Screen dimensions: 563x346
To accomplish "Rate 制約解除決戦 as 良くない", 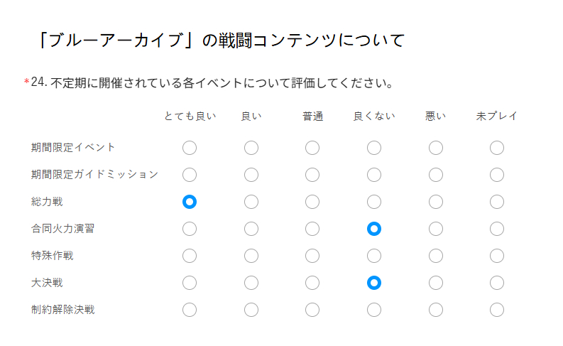I will pyautogui.click(x=374, y=310).
